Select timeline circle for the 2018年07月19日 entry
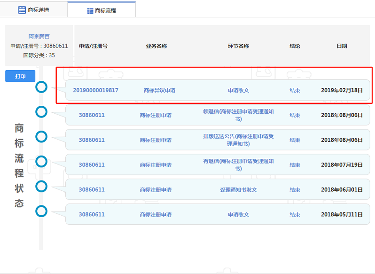The height and width of the screenshot is (274, 375). coord(42,162)
